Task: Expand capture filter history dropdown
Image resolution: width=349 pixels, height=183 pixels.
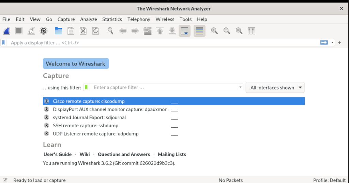Action: pos(240,87)
